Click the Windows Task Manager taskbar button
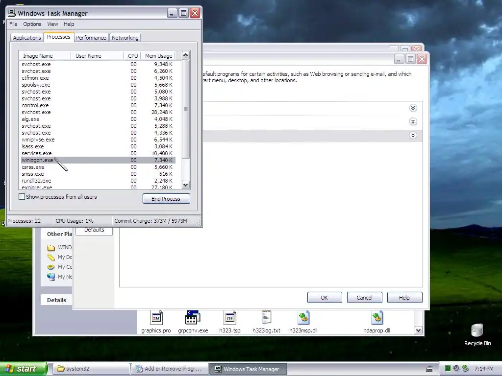 click(x=248, y=369)
